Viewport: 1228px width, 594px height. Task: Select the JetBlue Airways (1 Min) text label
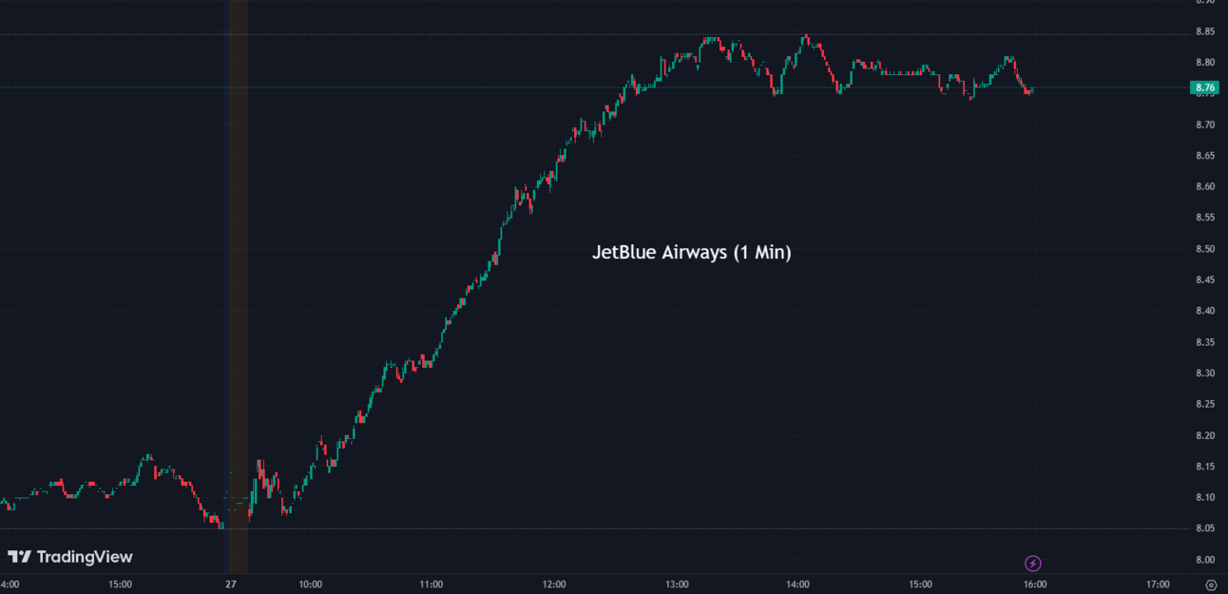[x=692, y=253]
